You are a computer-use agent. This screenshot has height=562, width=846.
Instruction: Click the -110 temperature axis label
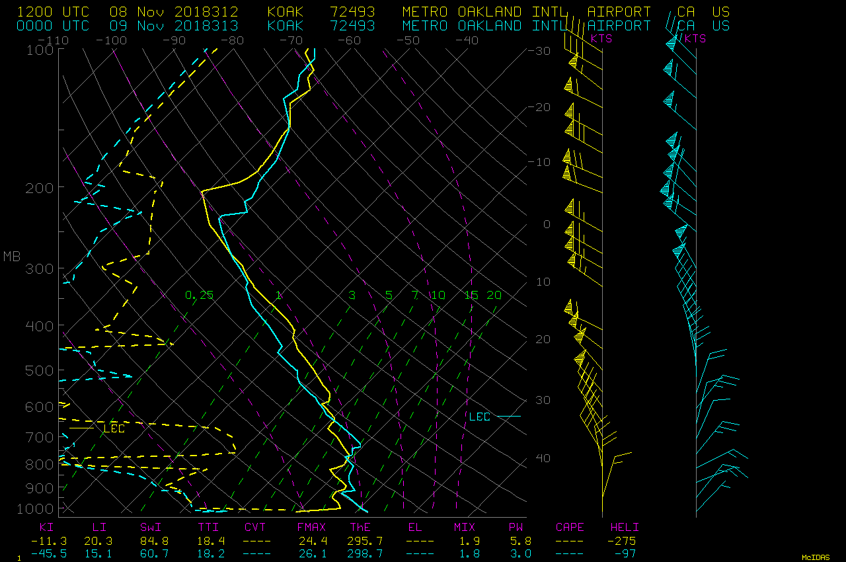(54, 40)
